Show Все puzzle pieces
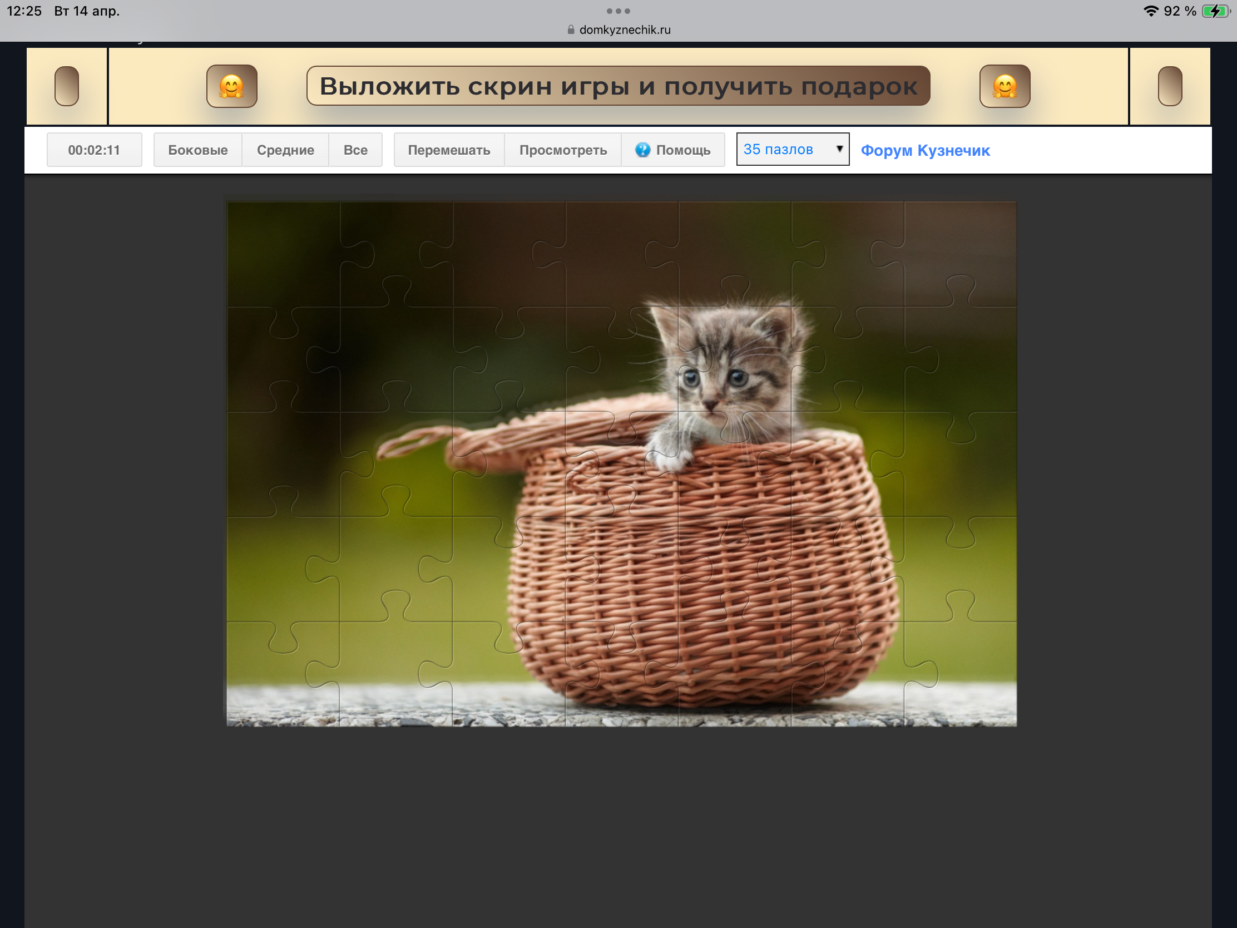The height and width of the screenshot is (928, 1237). click(355, 150)
